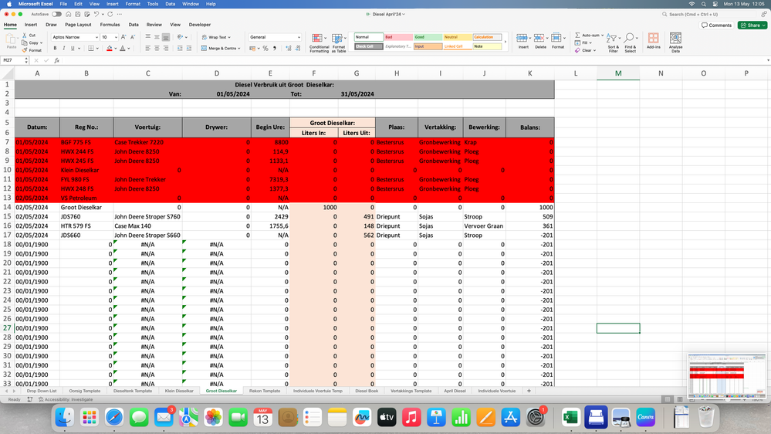Open Format as Table gallery

coord(338,42)
